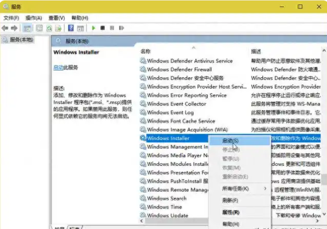This screenshot has height=229, width=327.
Task: Click gear icon of Windows Font Cache Service
Action: click(x=143, y=121)
